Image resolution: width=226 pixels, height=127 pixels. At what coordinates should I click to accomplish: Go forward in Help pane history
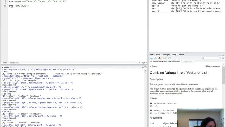tap(155, 58)
